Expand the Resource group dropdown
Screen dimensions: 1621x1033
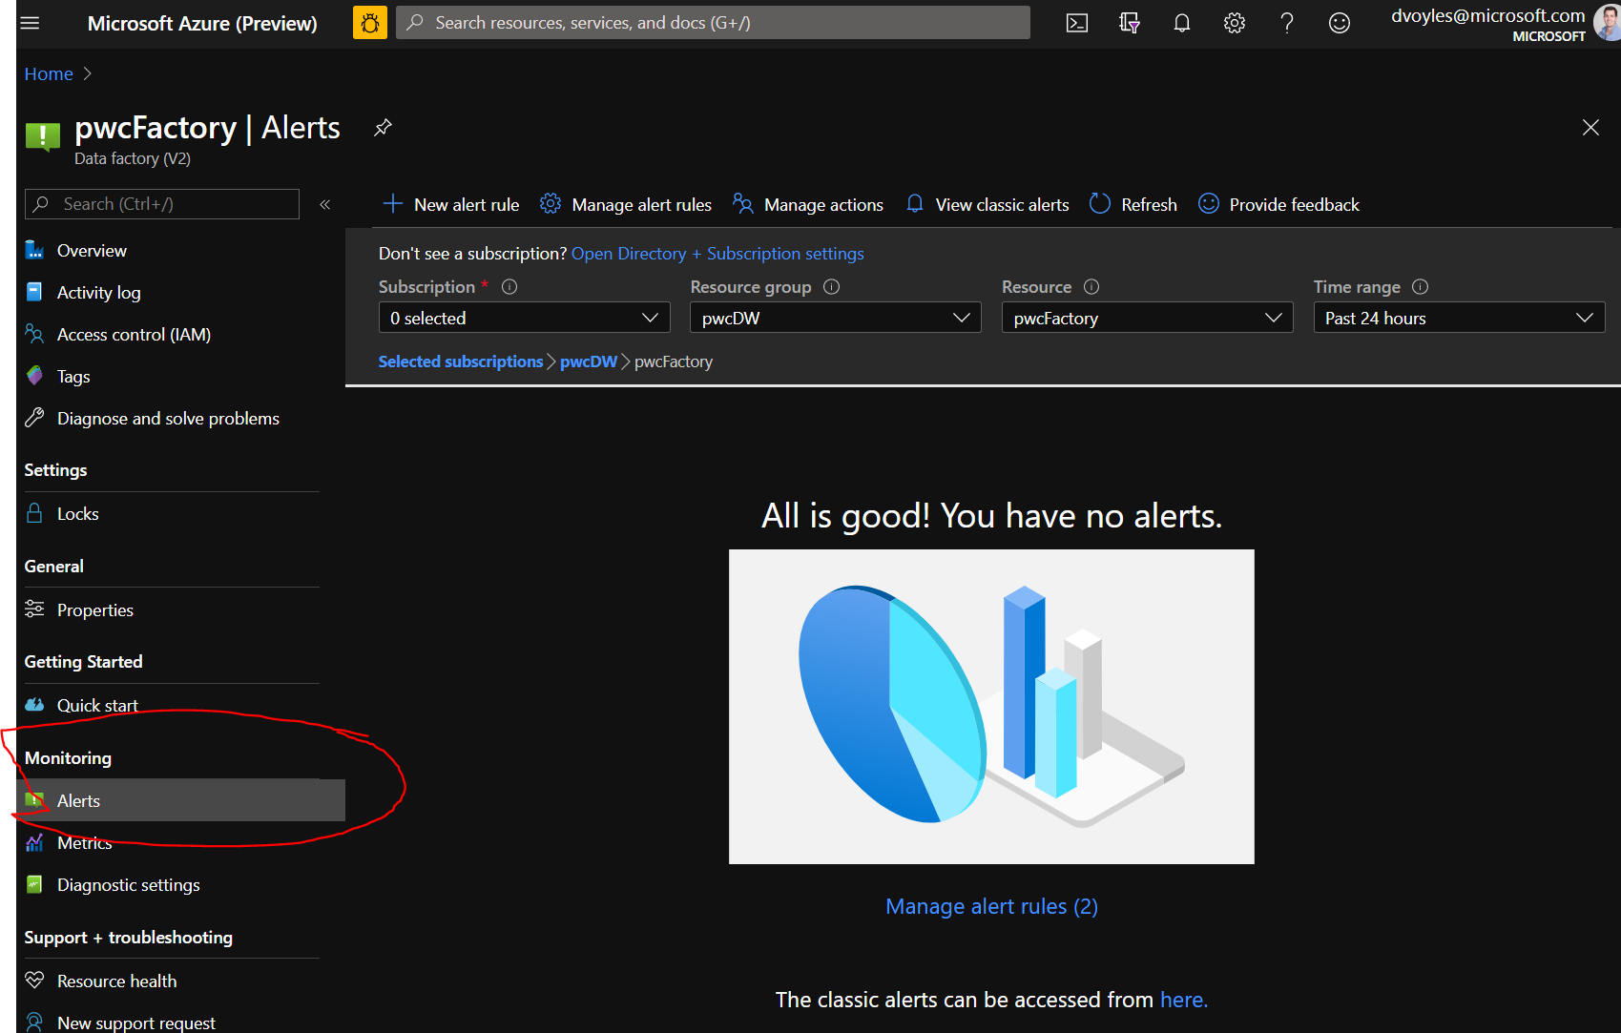tap(836, 318)
